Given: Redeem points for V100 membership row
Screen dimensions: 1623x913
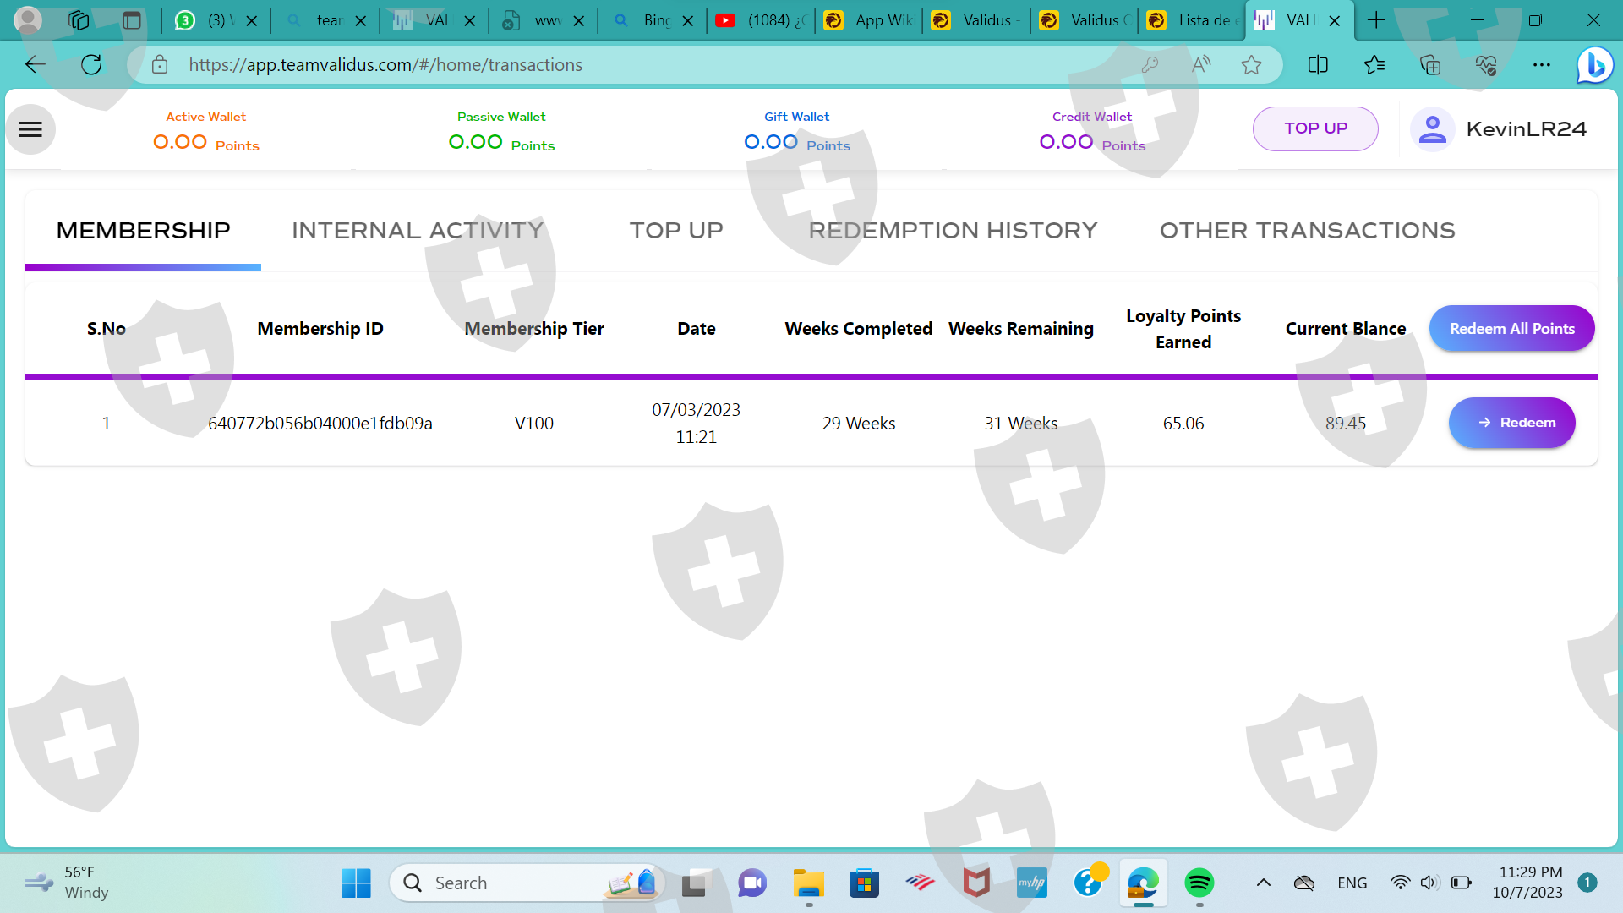Looking at the screenshot, I should pos(1511,423).
